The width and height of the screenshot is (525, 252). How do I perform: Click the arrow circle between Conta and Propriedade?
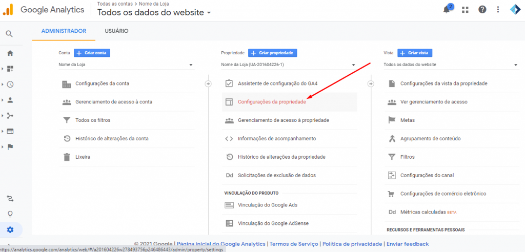point(208,83)
